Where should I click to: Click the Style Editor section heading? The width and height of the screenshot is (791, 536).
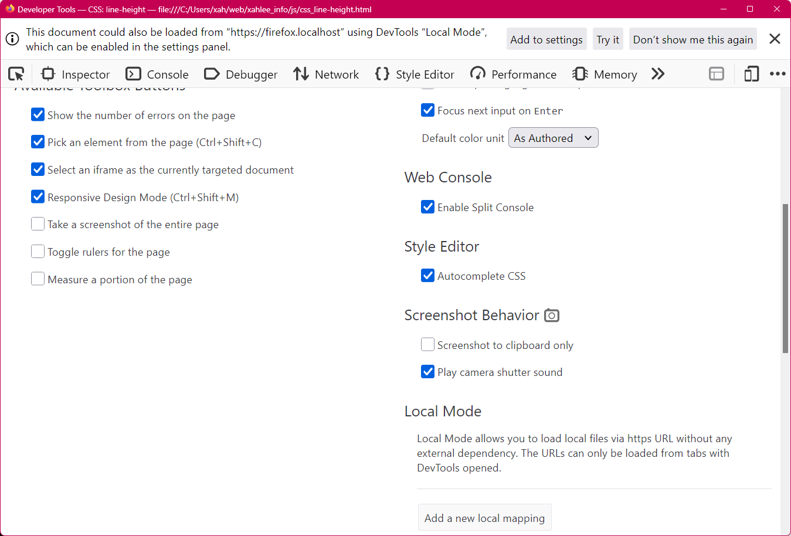442,246
